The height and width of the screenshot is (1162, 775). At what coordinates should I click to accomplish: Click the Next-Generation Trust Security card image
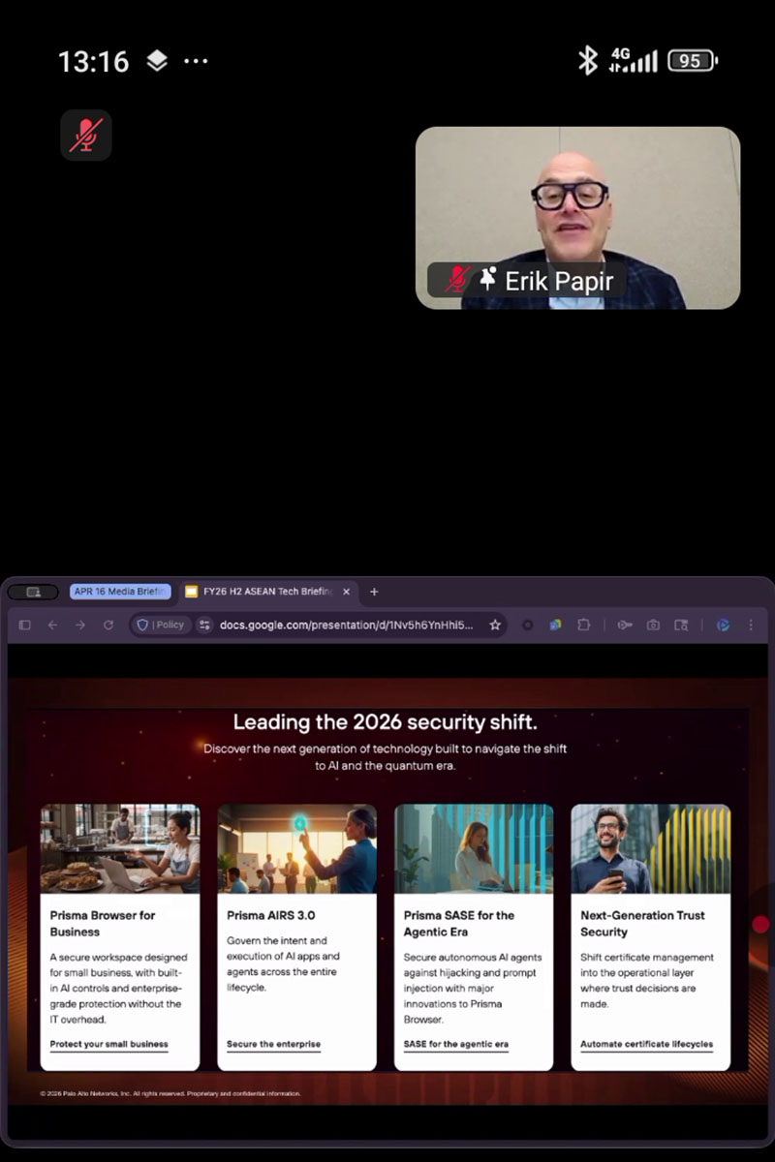click(x=650, y=848)
